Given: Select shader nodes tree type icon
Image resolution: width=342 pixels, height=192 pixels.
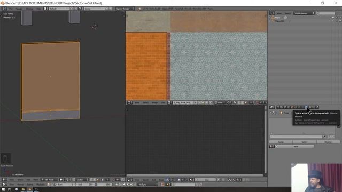Looking at the screenshot, I should (x=167, y=180).
